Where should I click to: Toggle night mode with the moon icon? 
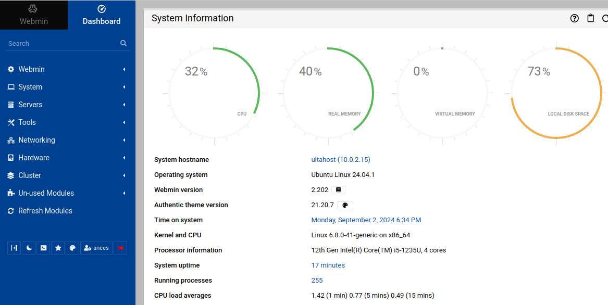coord(29,248)
